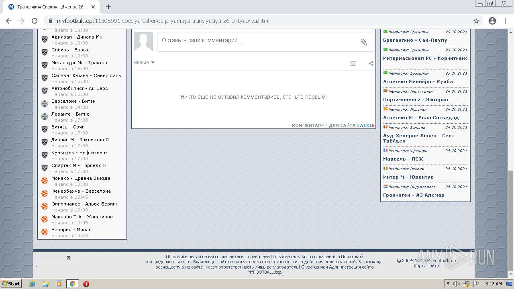Open match Маккаби Т-А - Жальгирис
This screenshot has width=514, height=289.
click(82, 217)
